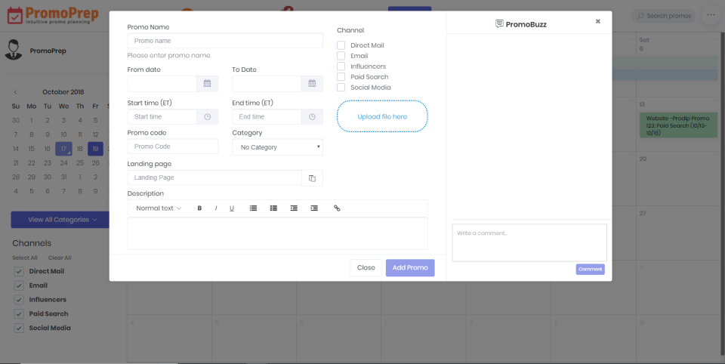Click the Landing Page input field

tap(214, 178)
